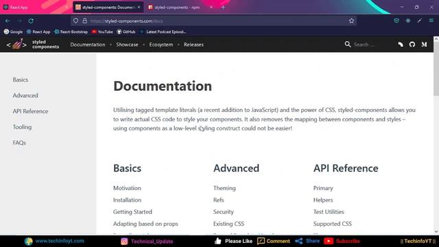
Task: Open the GitHub bookmark
Action: pos(126,32)
